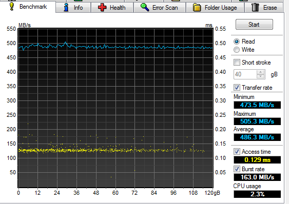Click the blue Info icon
This screenshot has height=204, width=289.
pyautogui.click(x=66, y=7)
